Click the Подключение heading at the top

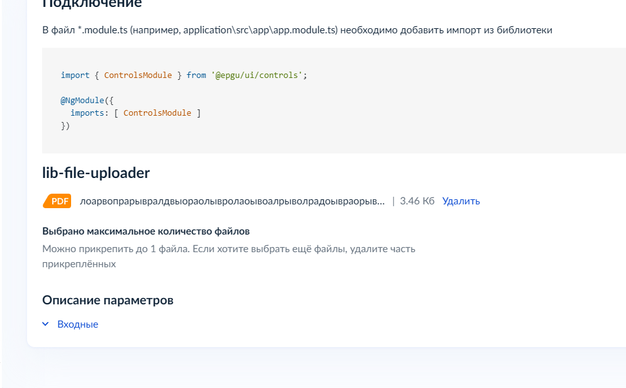tap(92, 4)
